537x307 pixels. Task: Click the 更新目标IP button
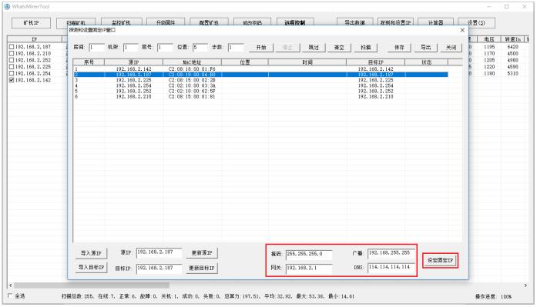pos(202,268)
